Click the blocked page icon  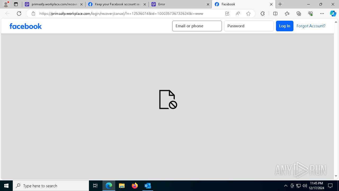pos(168,99)
